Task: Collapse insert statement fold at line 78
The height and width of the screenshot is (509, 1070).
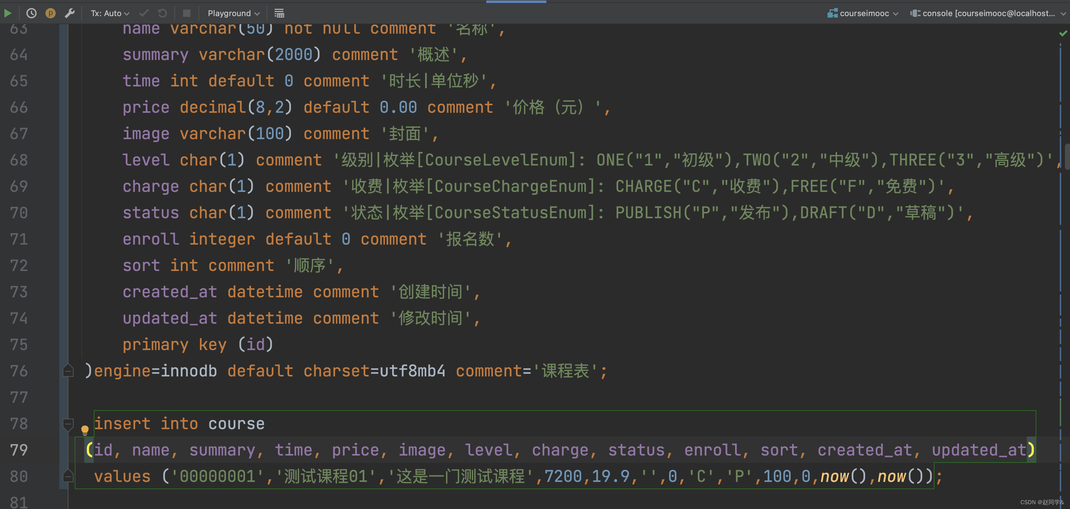Action: tap(68, 424)
